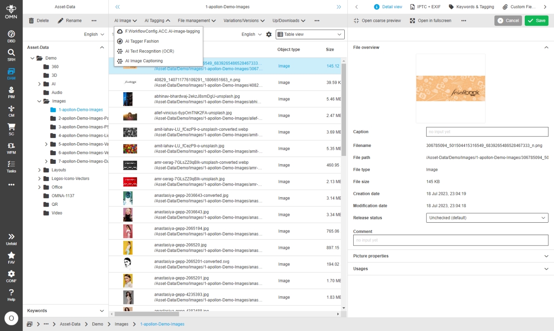Open the WFM workflow module
Screen dimensions: 554x331
point(11,148)
